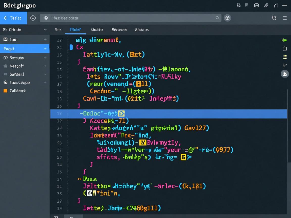Switch to the Qudtik tab
The width and height of the screenshot is (291, 218).
click(x=97, y=30)
